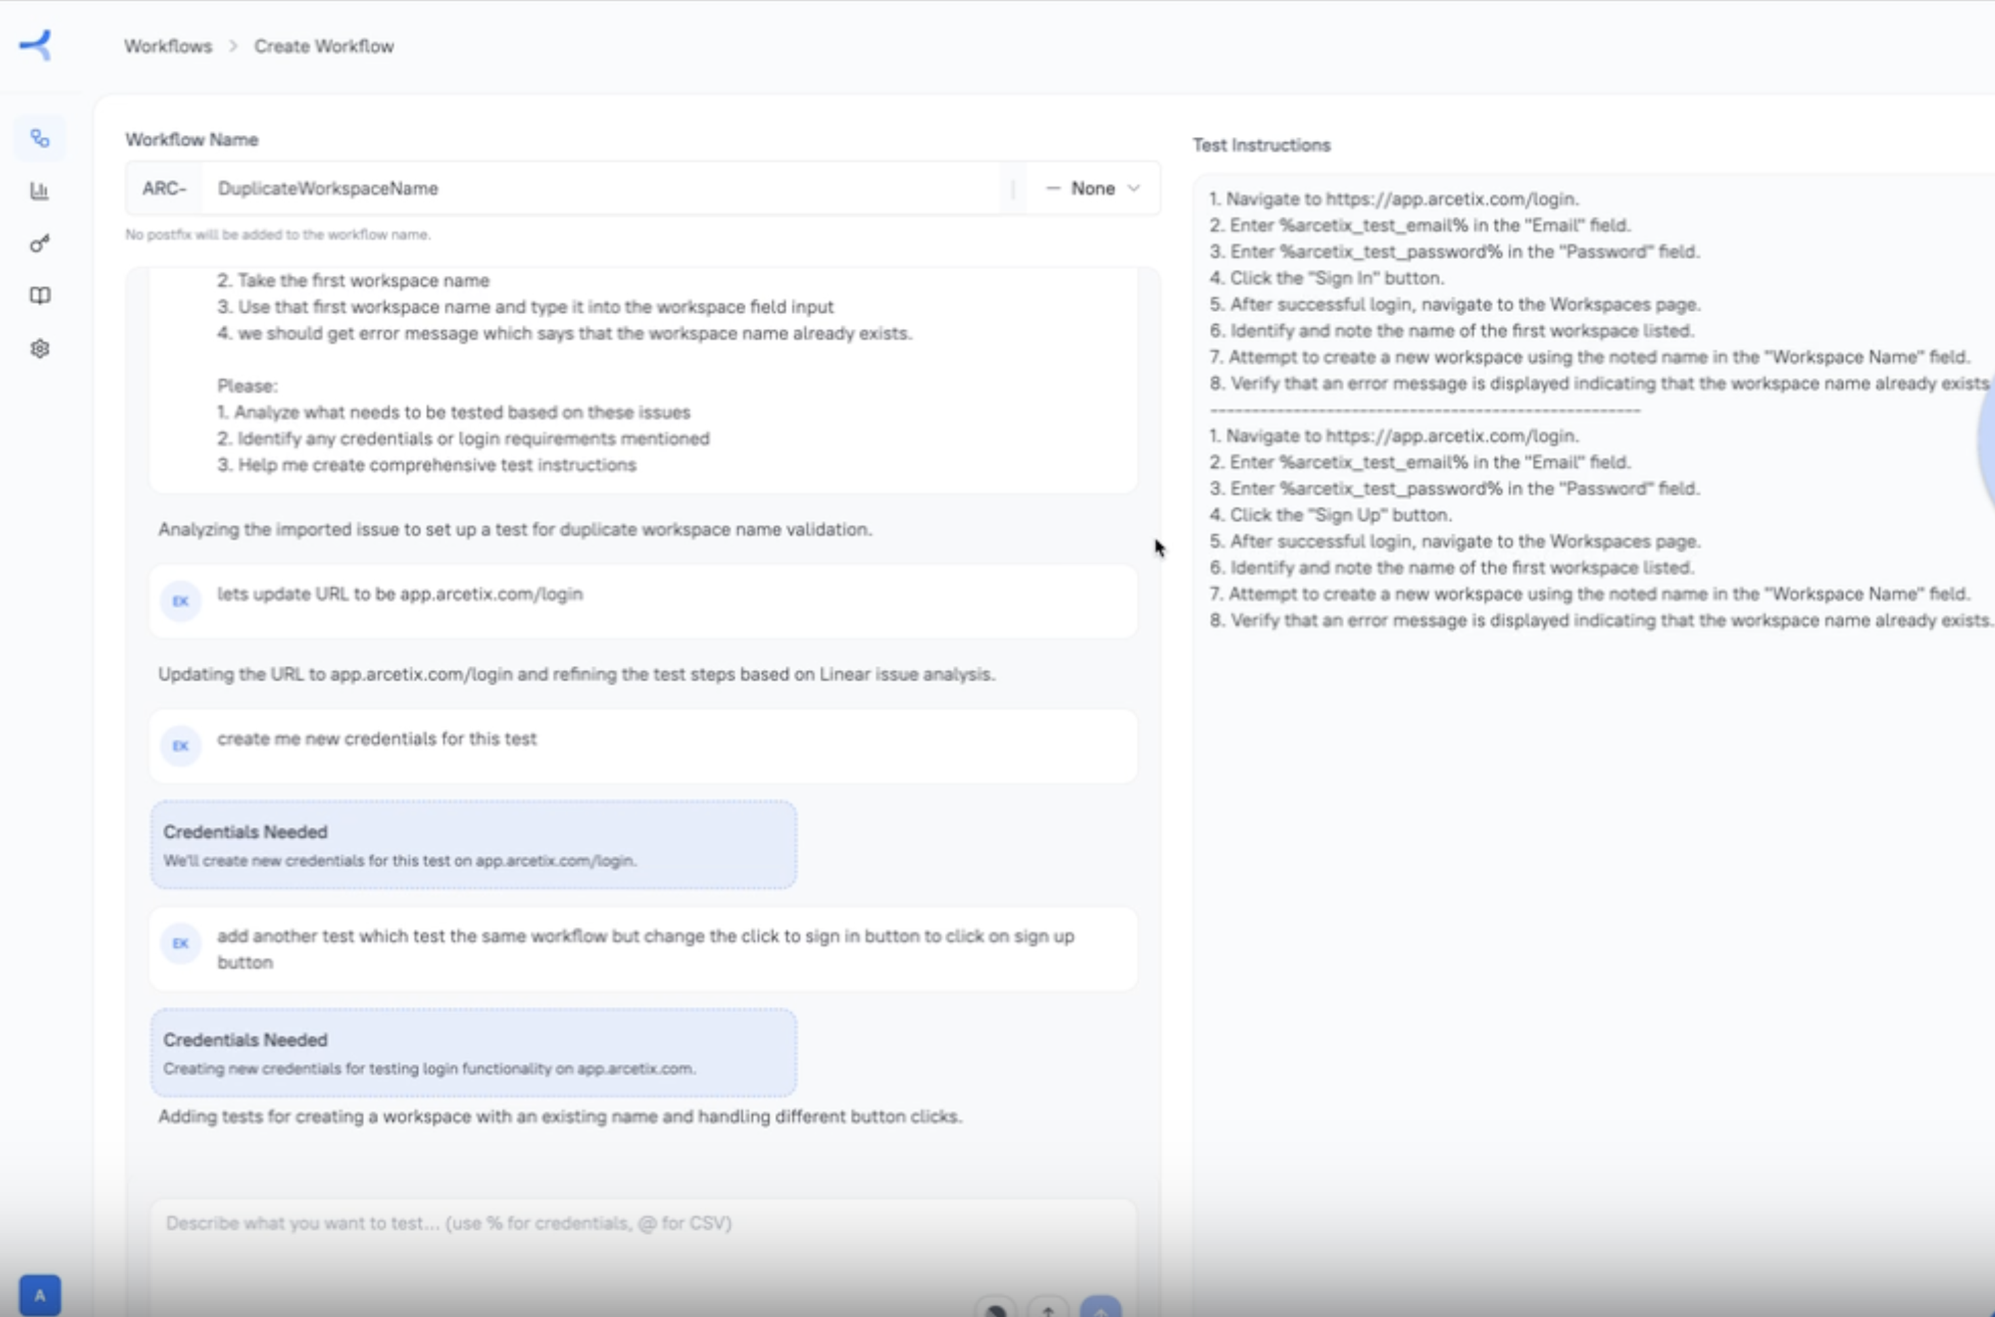This screenshot has width=1995, height=1317.
Task: Click second test's '7. Attempt to create a new workspace' step
Action: [1589, 594]
